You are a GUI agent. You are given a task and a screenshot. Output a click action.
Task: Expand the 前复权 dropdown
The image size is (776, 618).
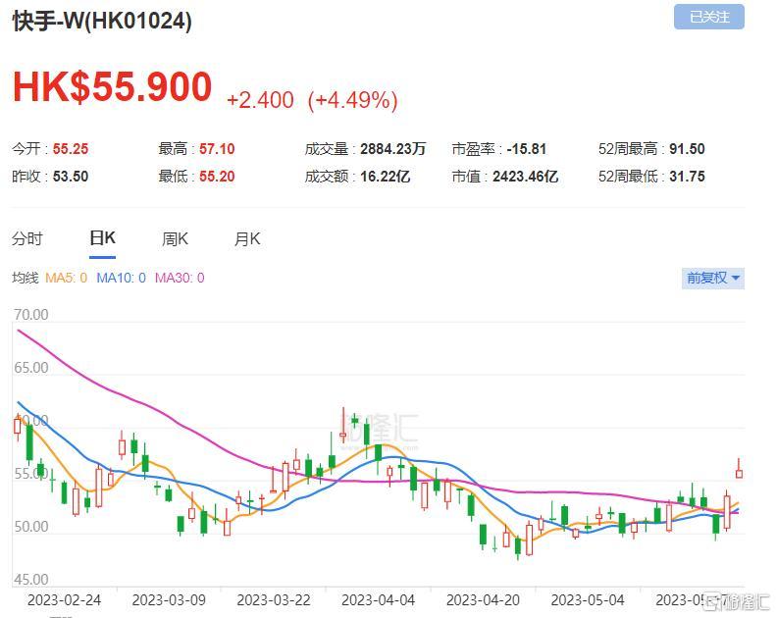712,278
